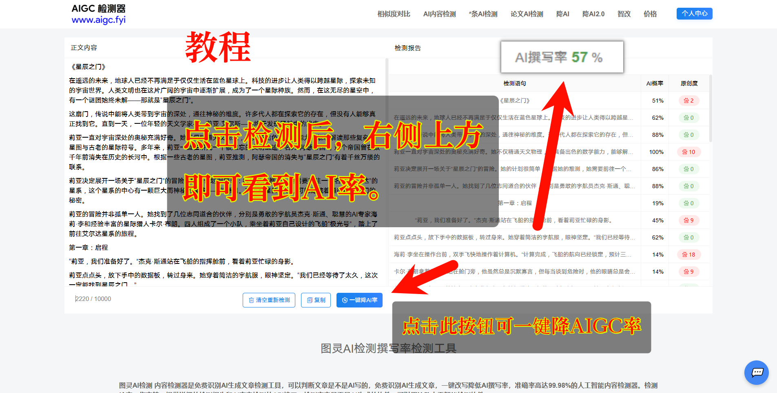
Task: Click the shield icon on 一键降AI率 button
Action: coord(345,300)
